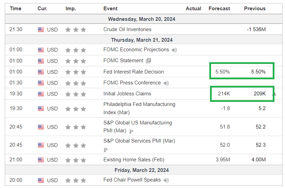Click report icon beside FOMC Statement

coord(149,61)
